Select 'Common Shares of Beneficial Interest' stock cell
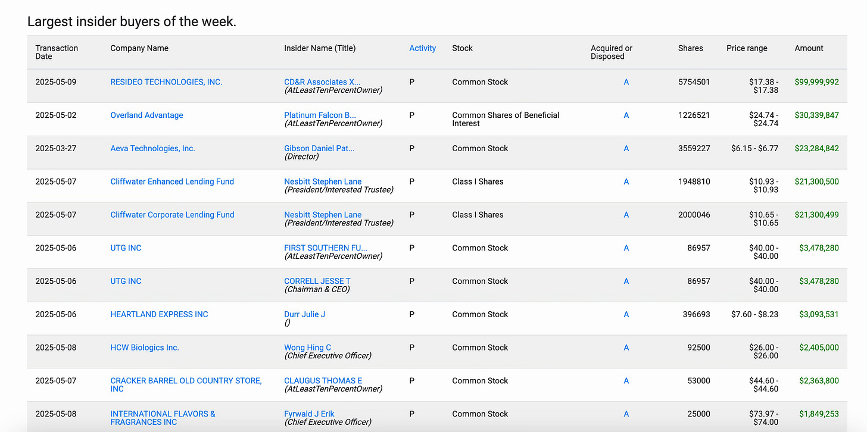Image resolution: width=867 pixels, height=432 pixels. click(506, 119)
